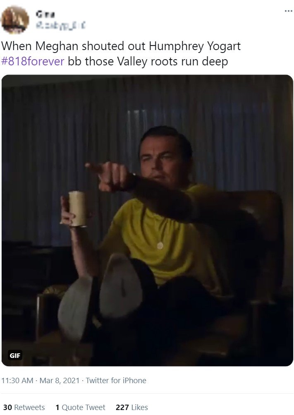Open the tweet's three-dot more options menu
Image resolution: width=294 pixels, height=415 pixels.
click(288, 11)
